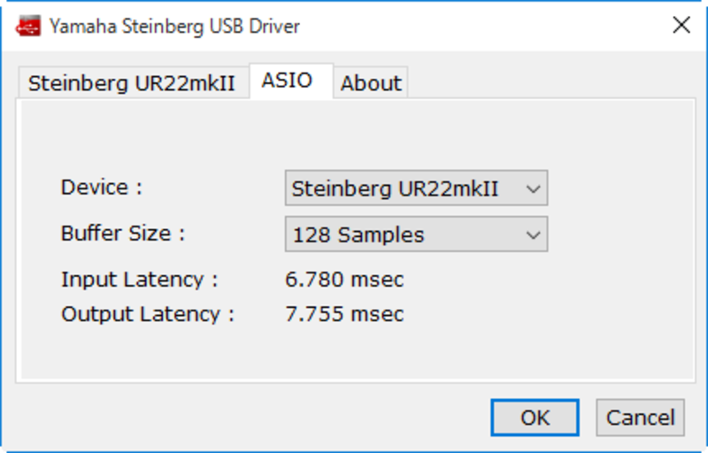The width and height of the screenshot is (708, 453).
Task: Click the Yamaha Steinberg USB Driver title text
Action: [x=174, y=27]
